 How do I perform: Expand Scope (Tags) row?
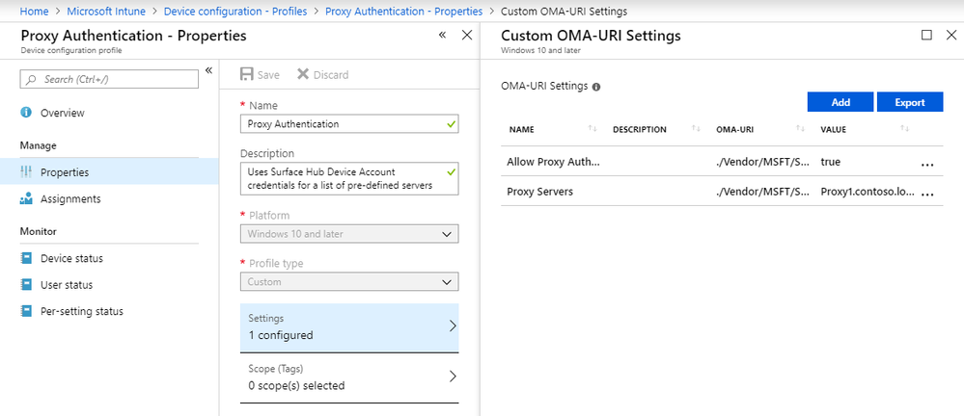(349, 377)
